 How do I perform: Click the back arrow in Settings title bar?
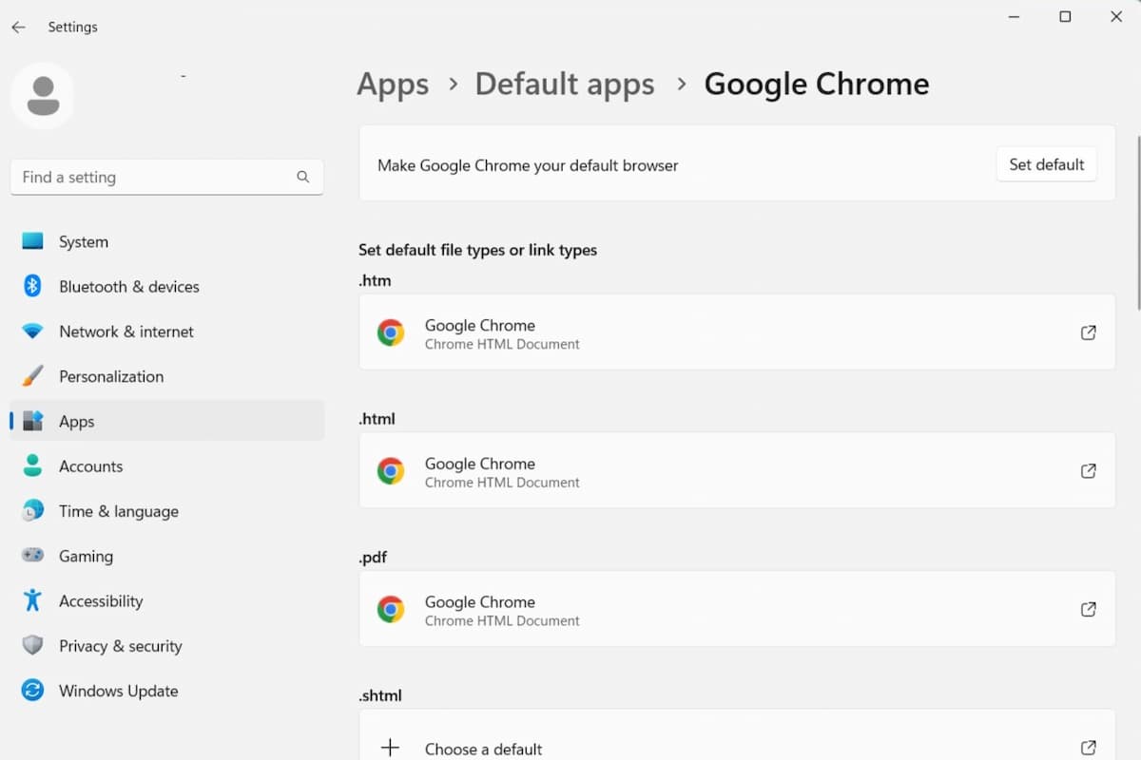tap(18, 27)
